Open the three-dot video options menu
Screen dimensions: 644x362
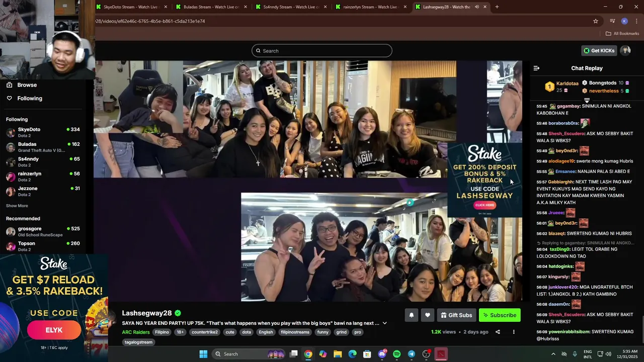click(514, 332)
